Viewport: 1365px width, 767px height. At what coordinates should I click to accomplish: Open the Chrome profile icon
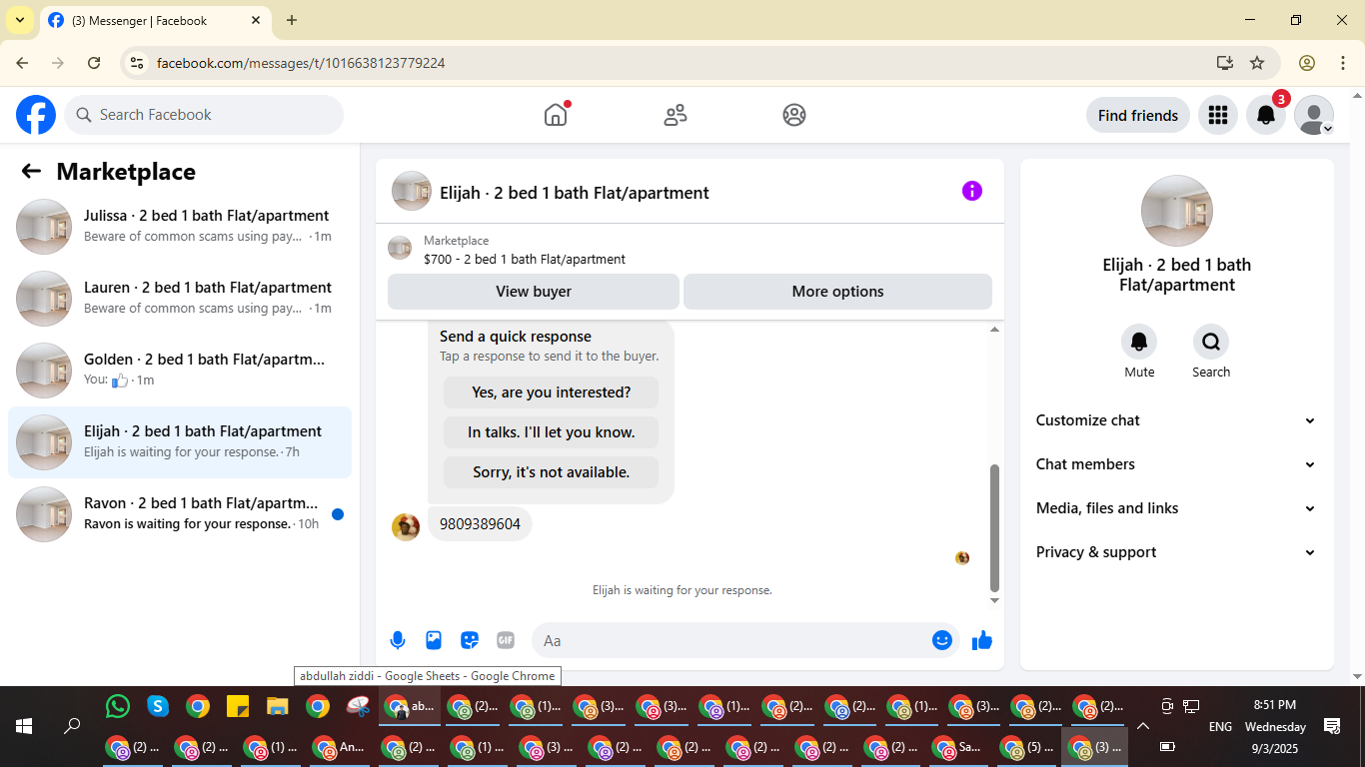click(x=1307, y=63)
